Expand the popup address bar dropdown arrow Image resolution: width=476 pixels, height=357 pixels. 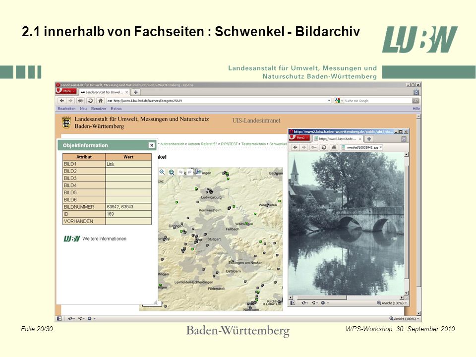(x=381, y=148)
